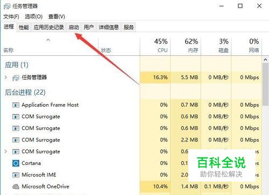This screenshot has height=195, width=269.
Task: Open the 文件(F) menu
Action: click(x=11, y=17)
